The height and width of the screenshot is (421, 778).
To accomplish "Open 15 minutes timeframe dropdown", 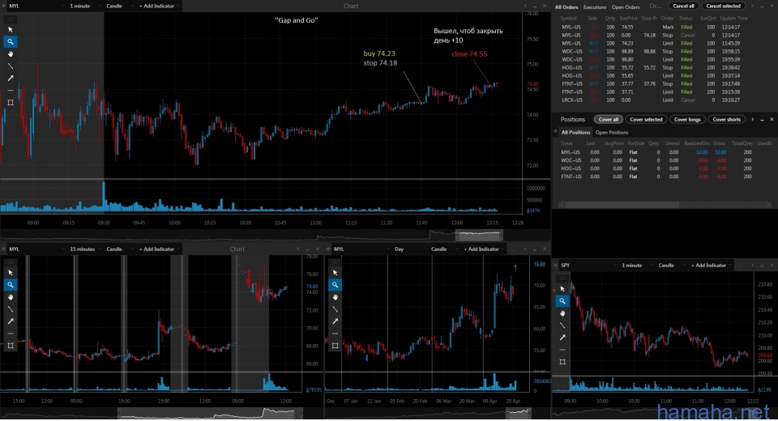I will [83, 249].
